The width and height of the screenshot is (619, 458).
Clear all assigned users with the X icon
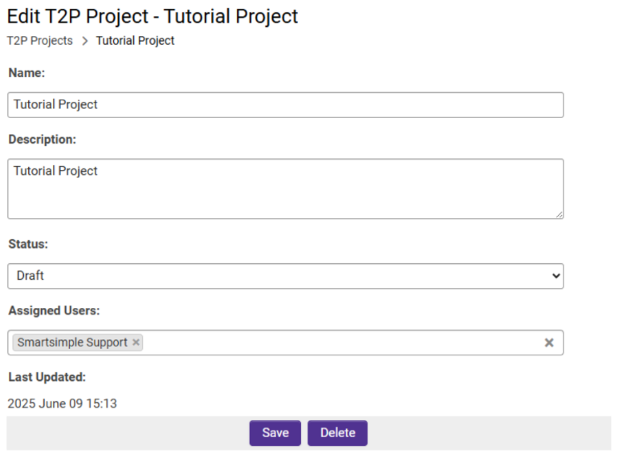[x=549, y=342]
